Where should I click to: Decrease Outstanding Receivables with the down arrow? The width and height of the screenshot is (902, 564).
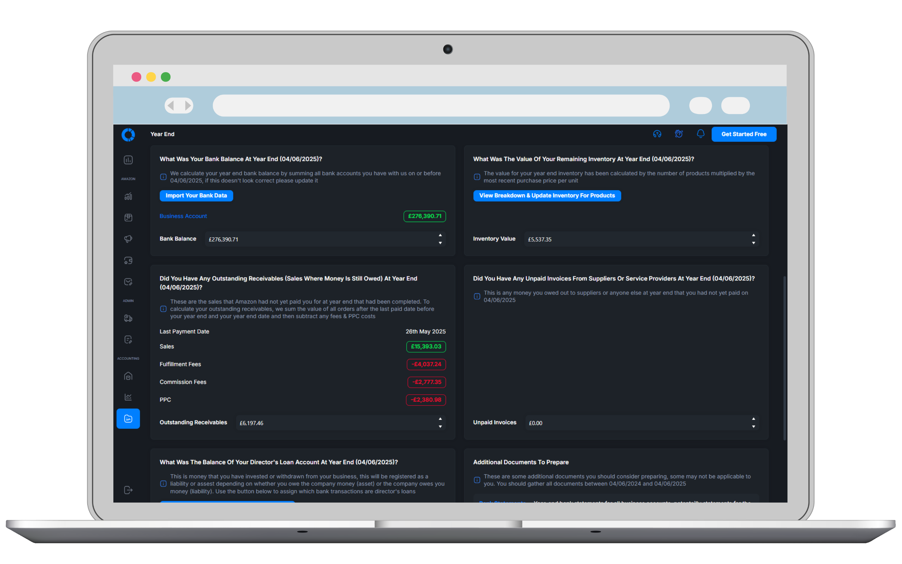[440, 426]
